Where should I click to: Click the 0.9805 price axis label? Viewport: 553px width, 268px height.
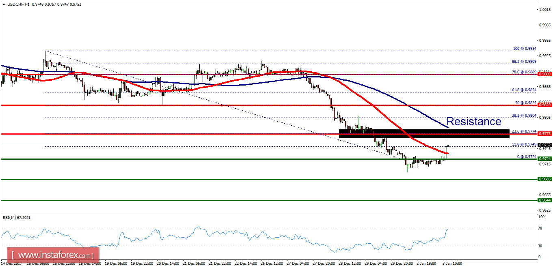click(544, 117)
